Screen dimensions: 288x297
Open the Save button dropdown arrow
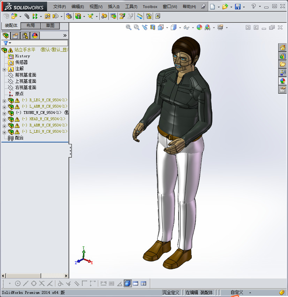point(244,7)
